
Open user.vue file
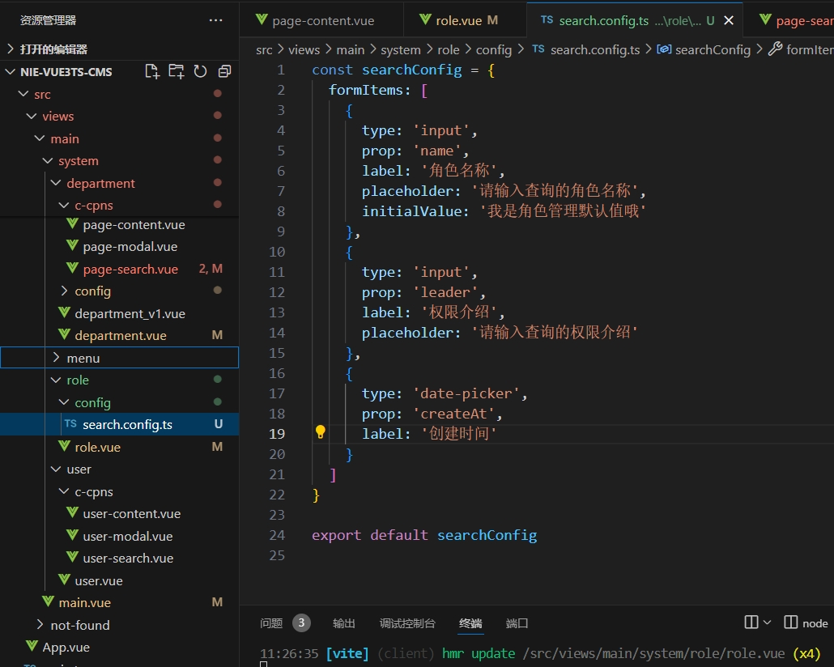click(120, 580)
